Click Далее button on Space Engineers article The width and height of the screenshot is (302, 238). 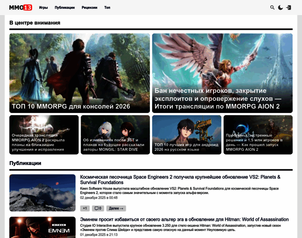point(116,208)
